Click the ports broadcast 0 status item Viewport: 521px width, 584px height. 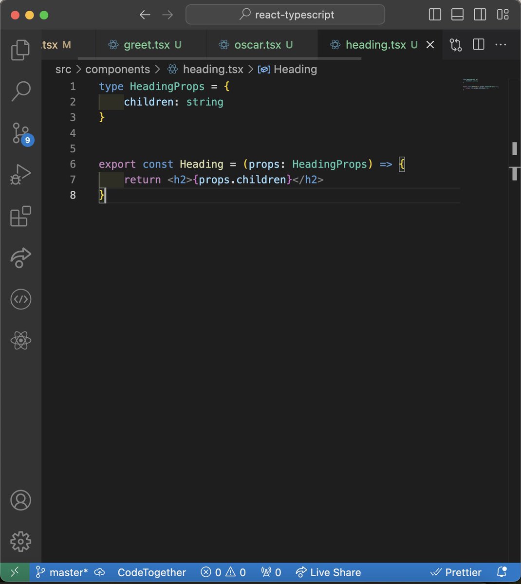pyautogui.click(x=271, y=572)
